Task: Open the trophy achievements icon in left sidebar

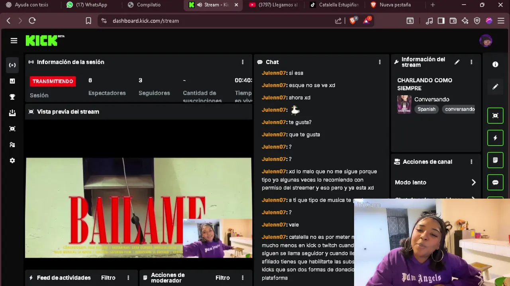Action: 12,97
